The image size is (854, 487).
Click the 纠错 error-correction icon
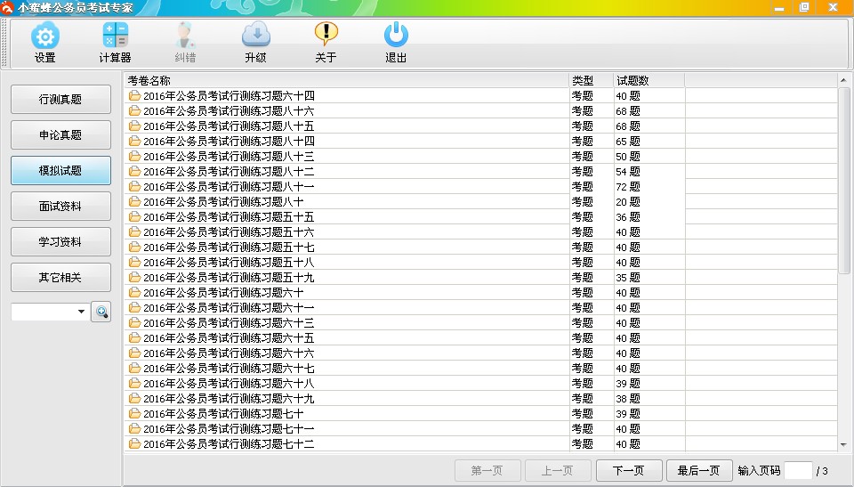[185, 36]
